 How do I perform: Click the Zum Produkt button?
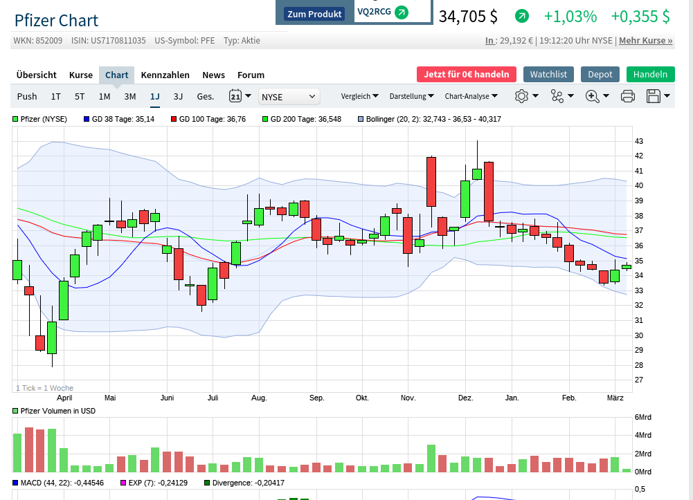pyautogui.click(x=314, y=14)
